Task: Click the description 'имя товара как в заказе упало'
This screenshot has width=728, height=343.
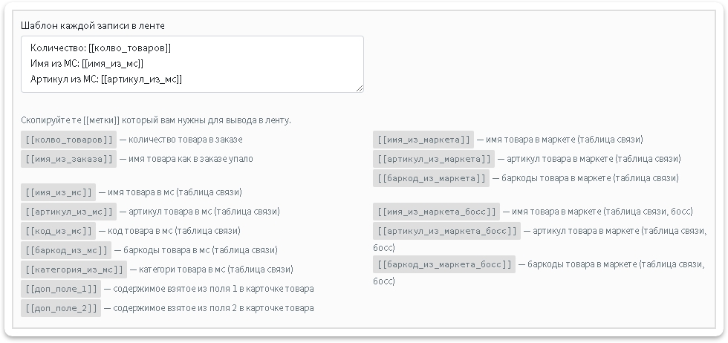Action: 191,159
